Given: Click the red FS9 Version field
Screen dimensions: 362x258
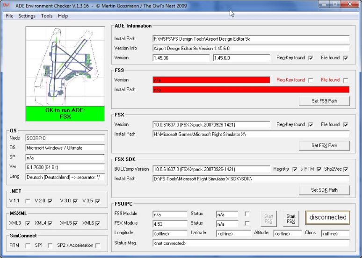Looking at the screenshot, I should [211, 80].
